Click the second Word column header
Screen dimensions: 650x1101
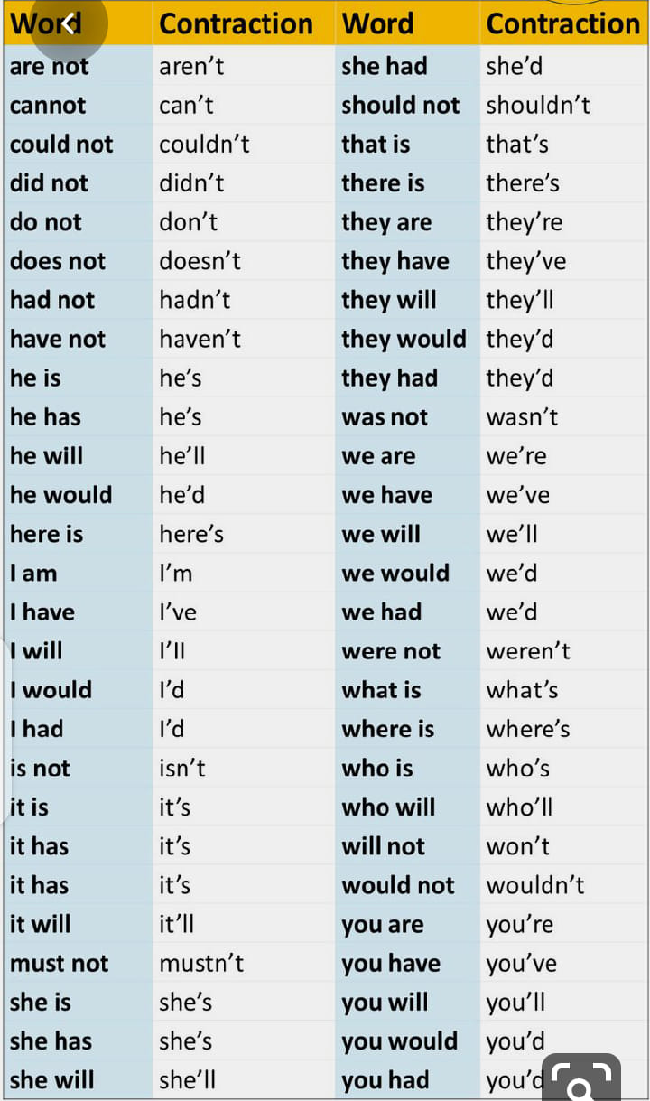pyautogui.click(x=377, y=23)
